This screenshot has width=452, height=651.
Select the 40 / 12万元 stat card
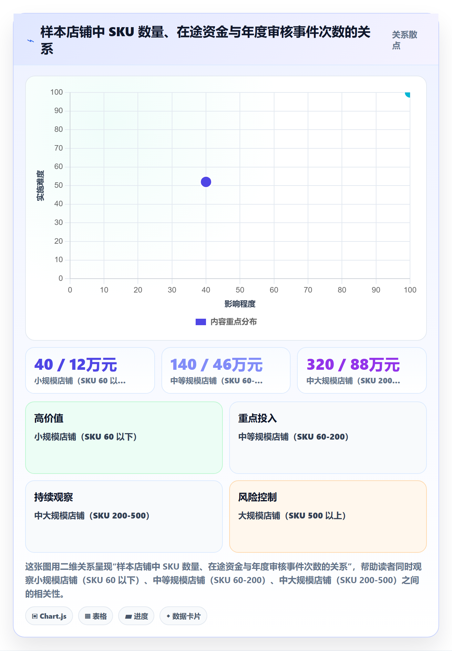pyautogui.click(x=90, y=370)
